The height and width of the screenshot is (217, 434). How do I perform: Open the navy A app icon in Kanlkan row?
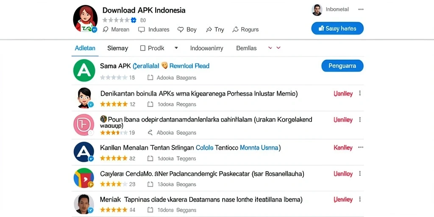84,152
